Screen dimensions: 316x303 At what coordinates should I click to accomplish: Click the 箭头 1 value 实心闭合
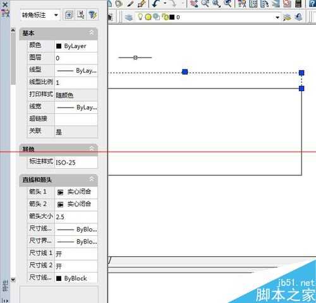click(x=76, y=192)
